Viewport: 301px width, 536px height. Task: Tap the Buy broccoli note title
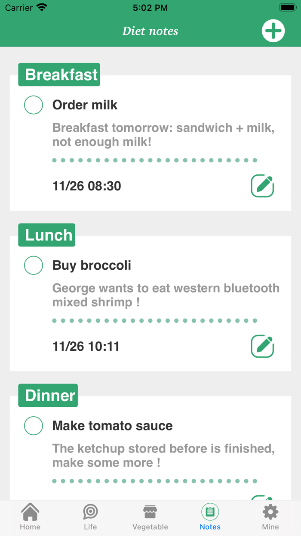coord(92,265)
